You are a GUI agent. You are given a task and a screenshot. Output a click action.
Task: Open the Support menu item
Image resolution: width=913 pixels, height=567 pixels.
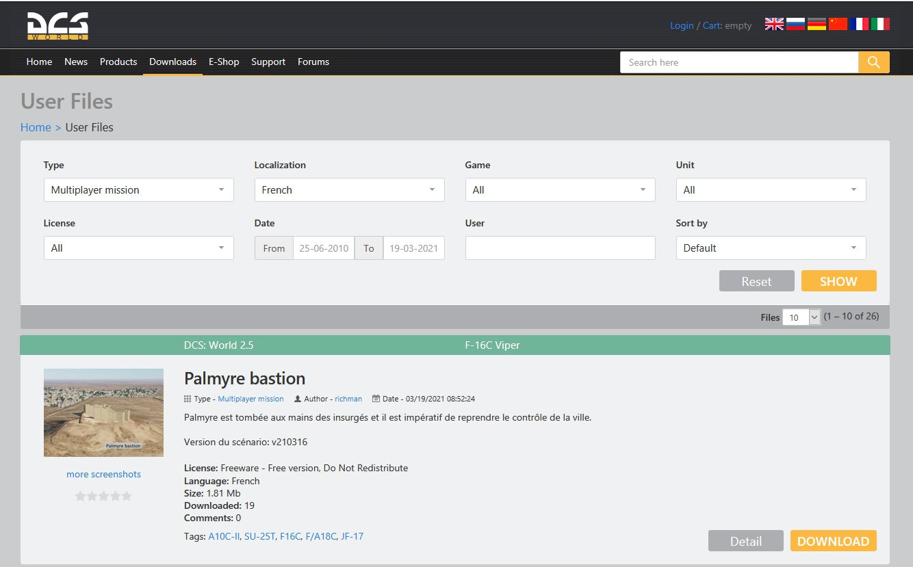[268, 62]
